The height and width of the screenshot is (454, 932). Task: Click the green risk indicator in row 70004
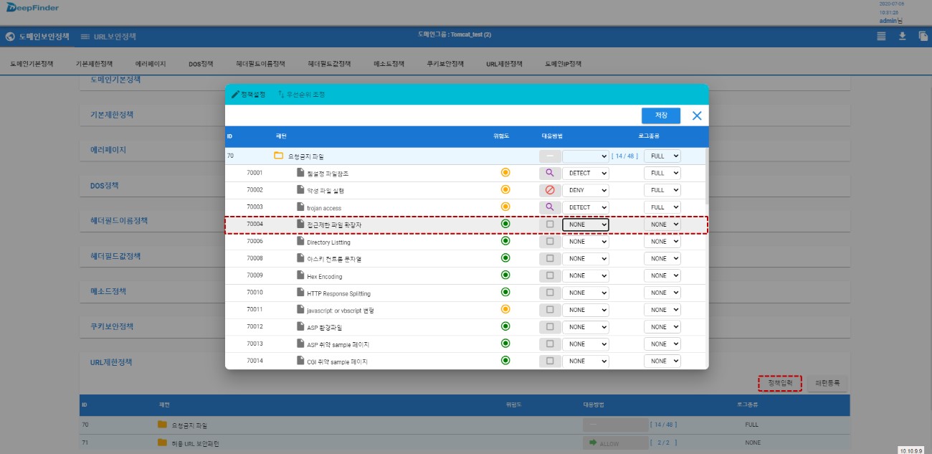coord(505,224)
